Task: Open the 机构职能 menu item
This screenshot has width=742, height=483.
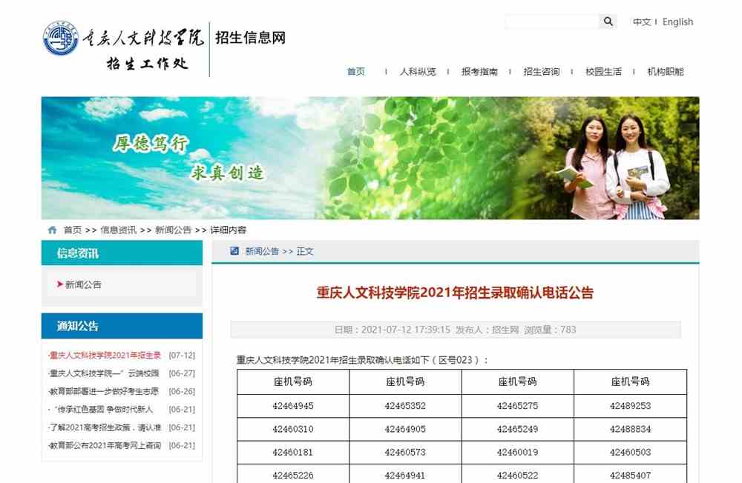Action: tap(666, 71)
